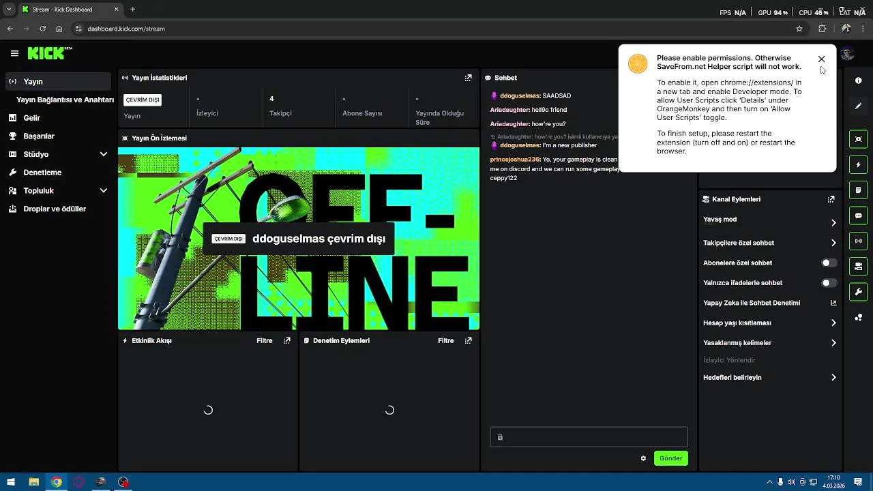Click username Ariadaughter saying hell9o friend

(x=509, y=110)
